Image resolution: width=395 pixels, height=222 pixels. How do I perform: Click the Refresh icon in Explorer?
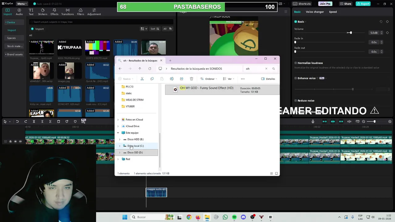pyautogui.click(x=150, y=68)
